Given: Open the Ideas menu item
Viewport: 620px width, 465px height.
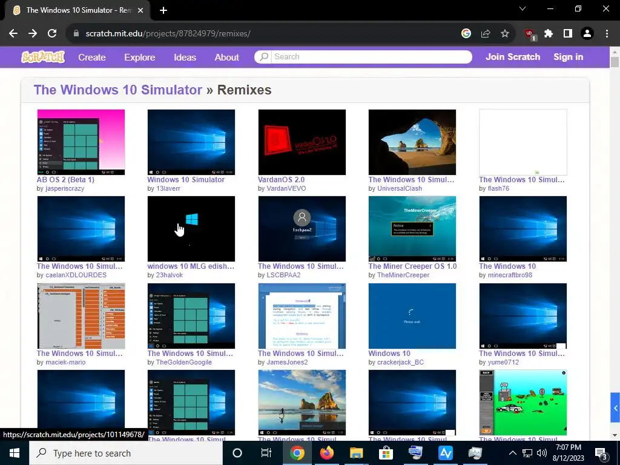Looking at the screenshot, I should (185, 58).
